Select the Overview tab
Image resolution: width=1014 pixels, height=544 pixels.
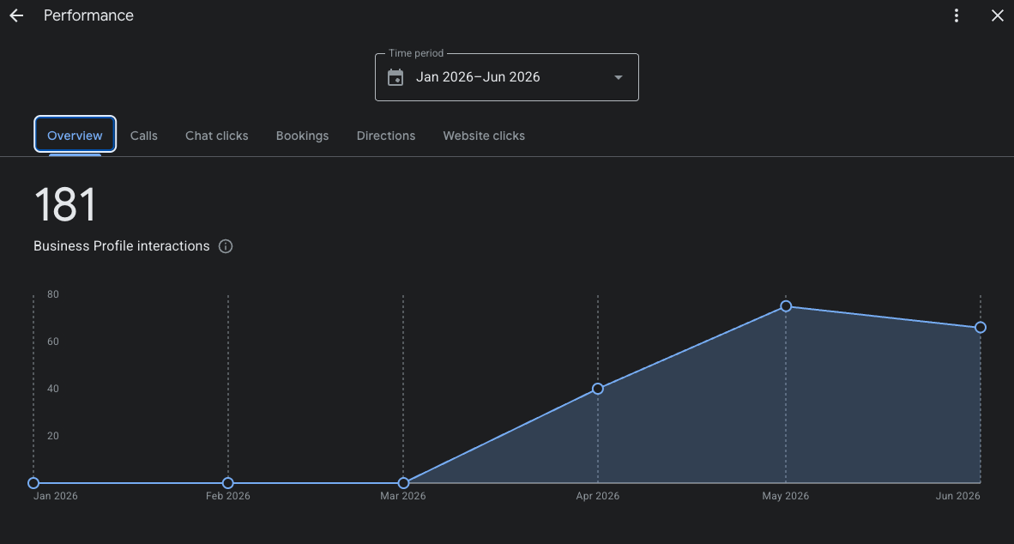[75, 136]
